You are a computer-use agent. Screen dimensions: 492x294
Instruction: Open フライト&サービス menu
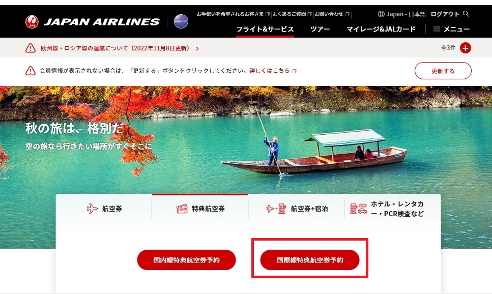(x=265, y=29)
